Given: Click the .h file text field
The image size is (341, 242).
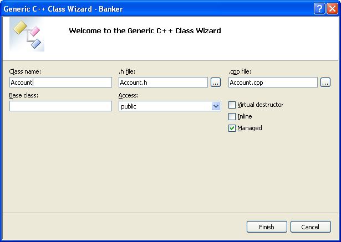Looking at the screenshot, I should (163, 83).
